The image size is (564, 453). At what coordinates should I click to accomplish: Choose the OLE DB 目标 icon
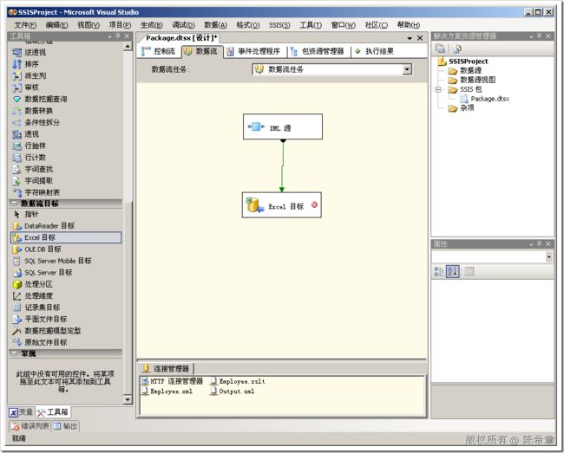[16, 249]
